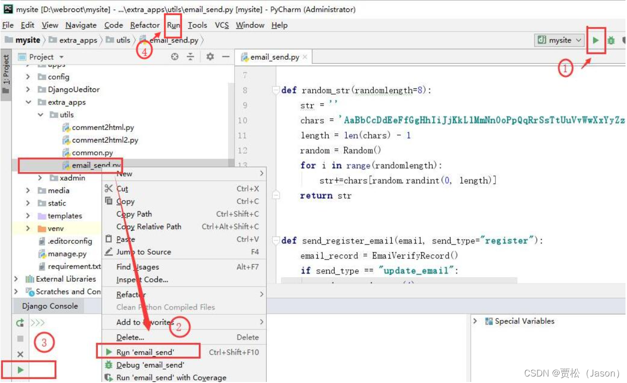Choose Paste in the context menu
627x383 pixels.
[184, 239]
